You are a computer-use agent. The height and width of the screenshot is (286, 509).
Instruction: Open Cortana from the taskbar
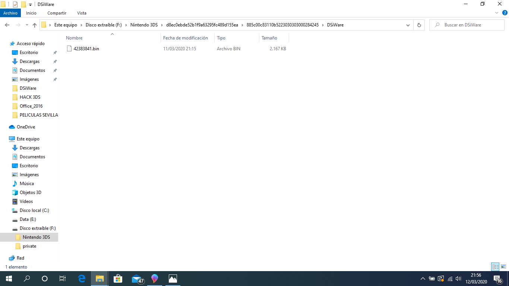pyautogui.click(x=45, y=279)
